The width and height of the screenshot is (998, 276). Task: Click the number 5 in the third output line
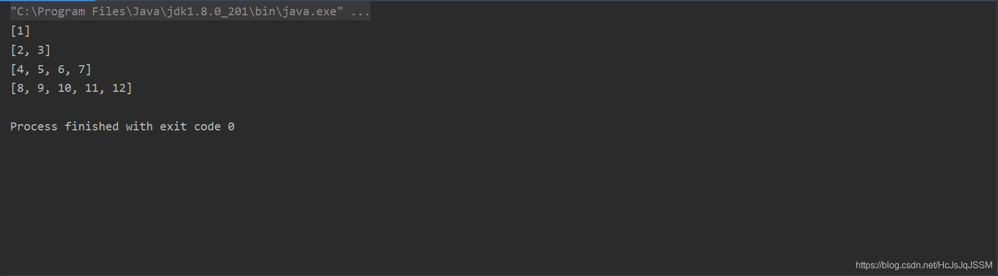click(x=41, y=69)
